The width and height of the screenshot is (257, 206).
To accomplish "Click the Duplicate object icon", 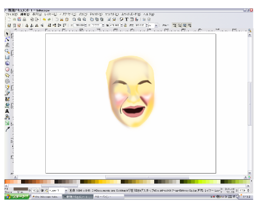I will pyautogui.click(x=92, y=20).
